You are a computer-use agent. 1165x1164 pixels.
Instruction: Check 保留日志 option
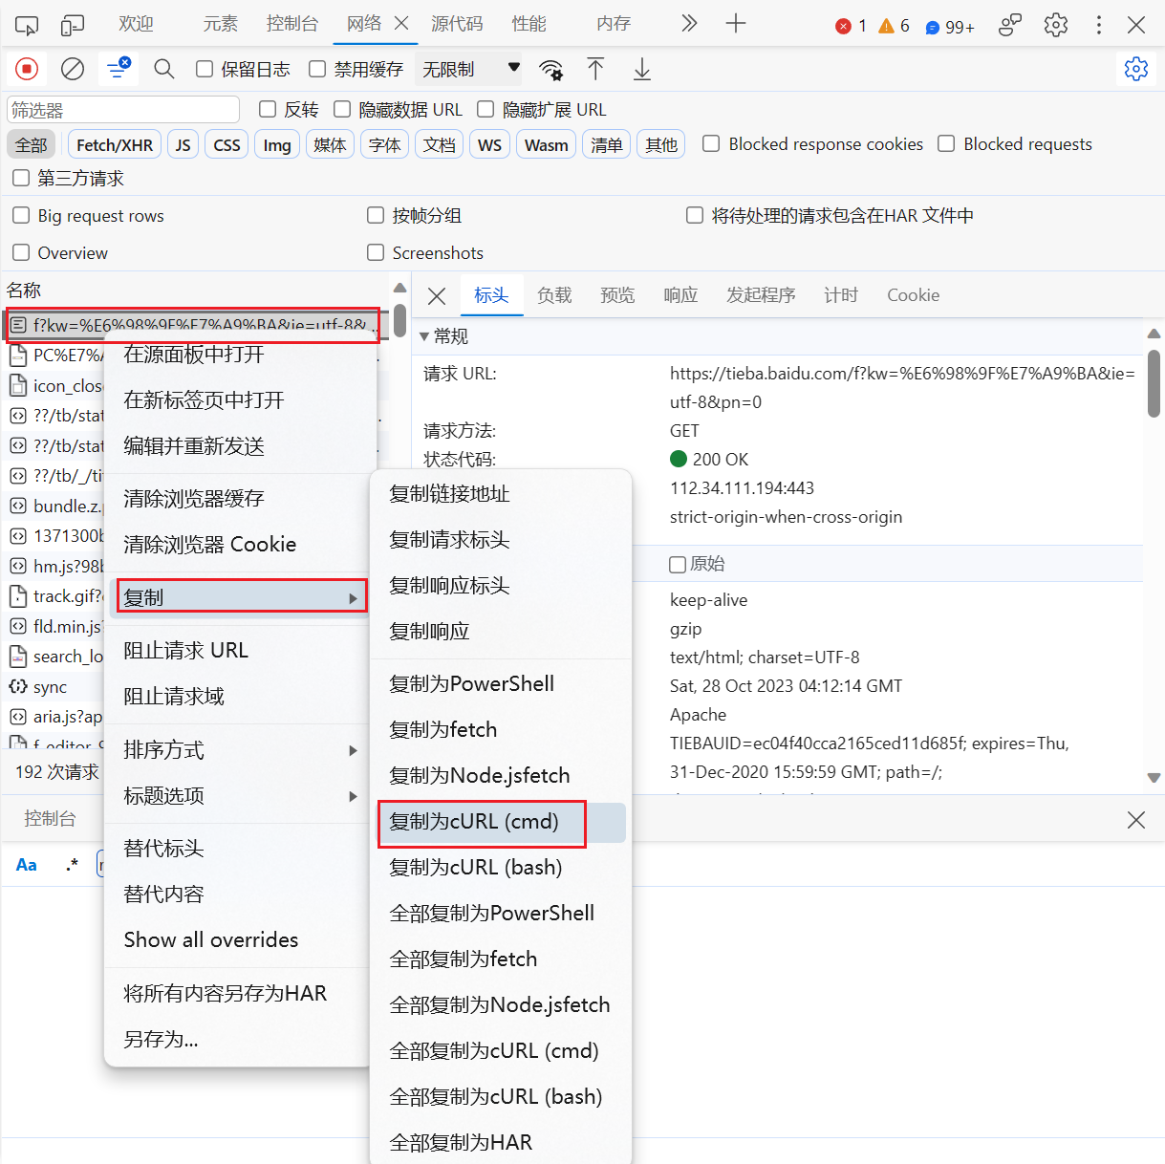(x=203, y=69)
